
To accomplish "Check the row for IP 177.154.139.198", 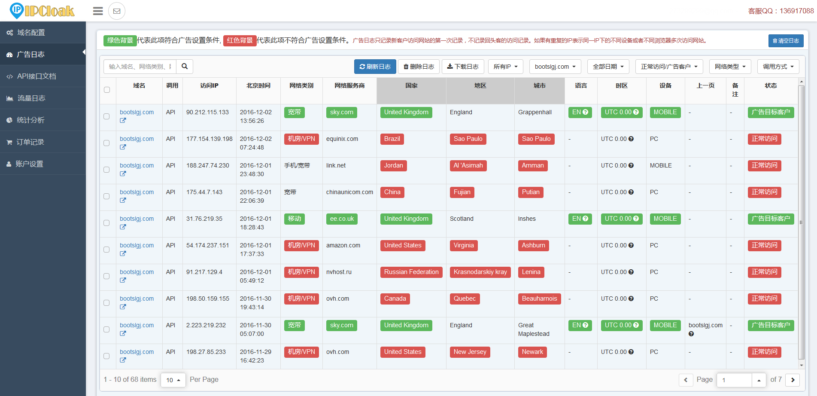I will coord(106,143).
